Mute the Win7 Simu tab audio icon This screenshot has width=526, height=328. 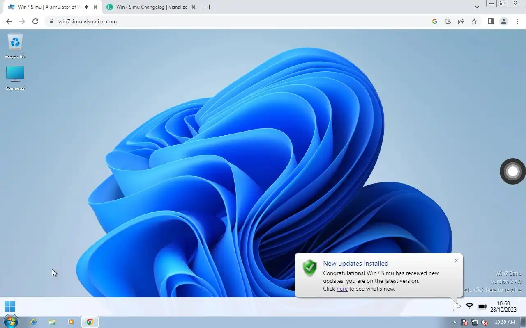(87, 7)
